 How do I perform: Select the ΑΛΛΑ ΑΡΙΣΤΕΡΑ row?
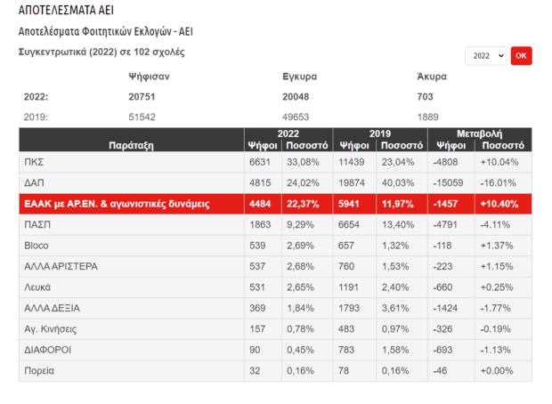tap(275, 266)
